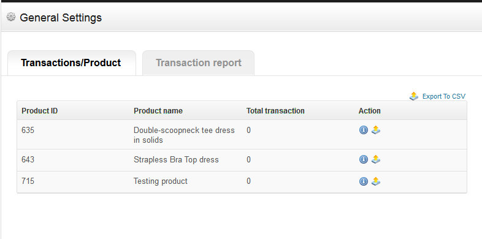482x239 pixels.
Task: Click the Total transaction column header
Action: (275, 111)
